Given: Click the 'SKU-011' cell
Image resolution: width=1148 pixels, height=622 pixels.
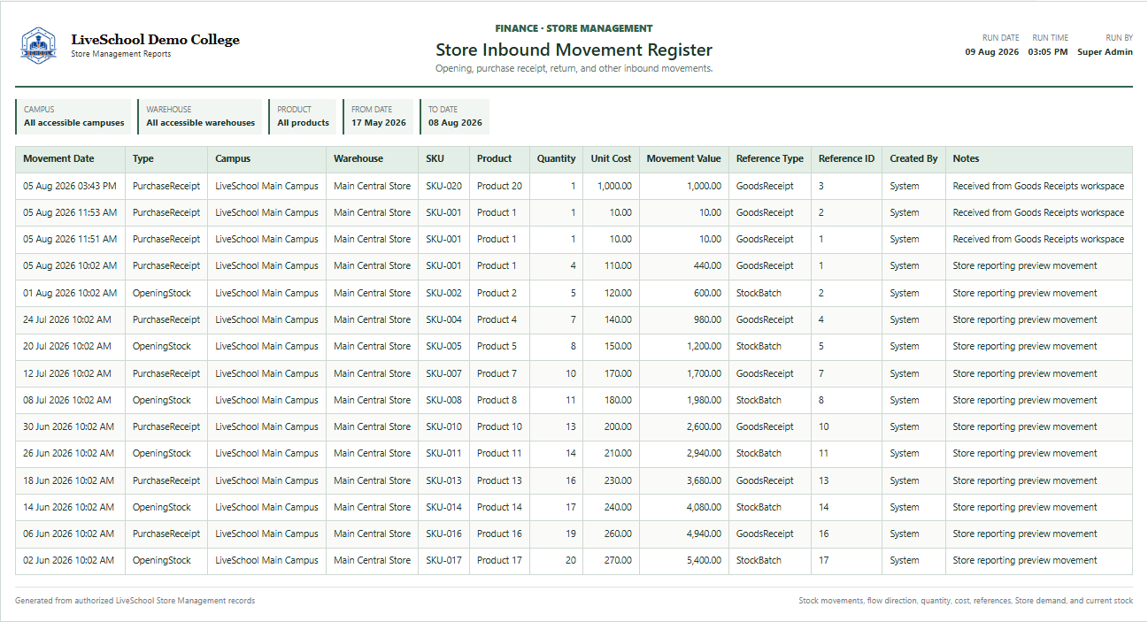Looking at the screenshot, I should click(x=443, y=454).
